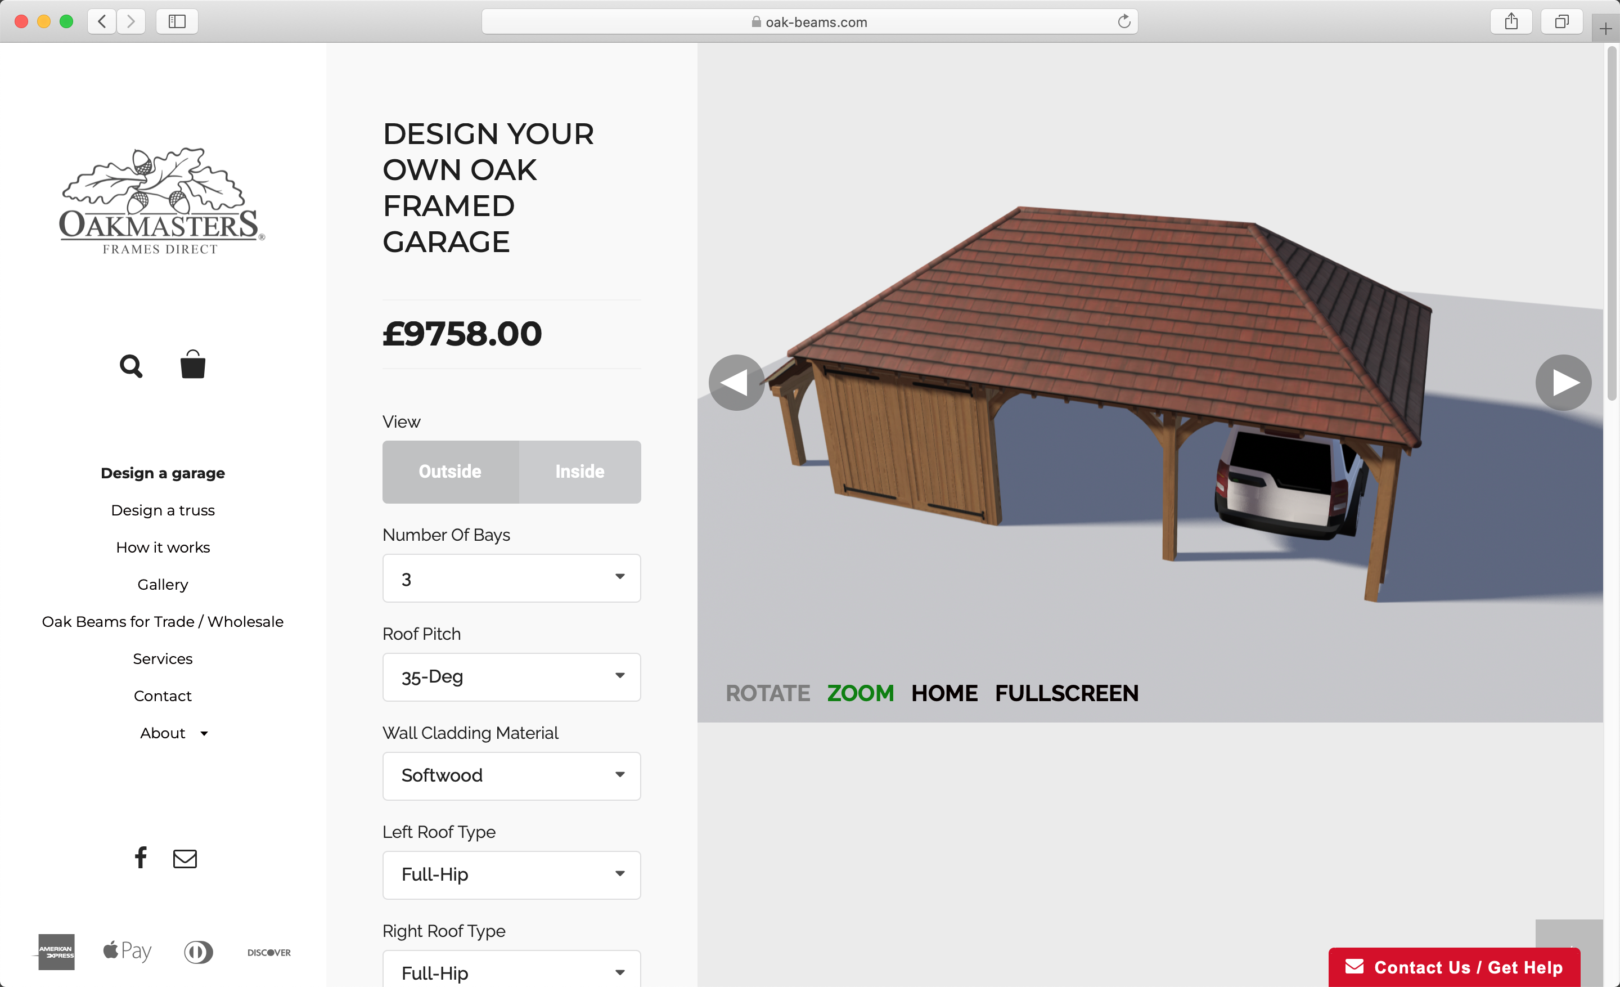Click the Apple Pay payment icon

[x=128, y=951]
